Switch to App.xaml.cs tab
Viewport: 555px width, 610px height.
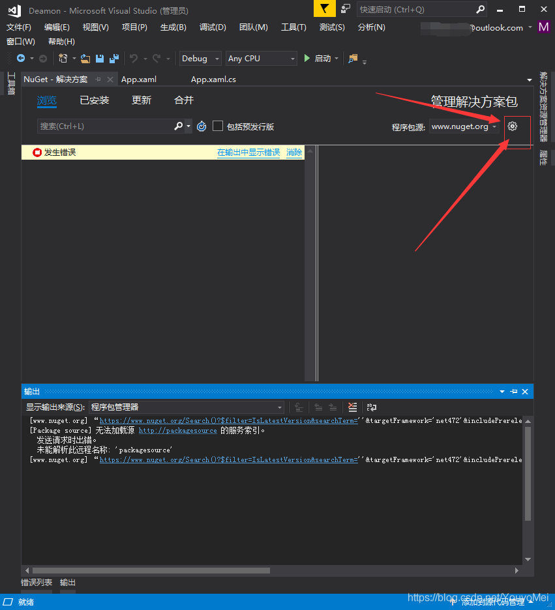click(213, 80)
